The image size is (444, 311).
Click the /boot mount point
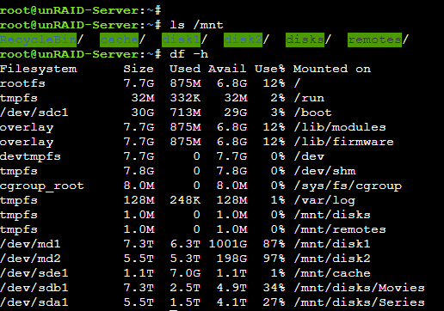click(312, 113)
